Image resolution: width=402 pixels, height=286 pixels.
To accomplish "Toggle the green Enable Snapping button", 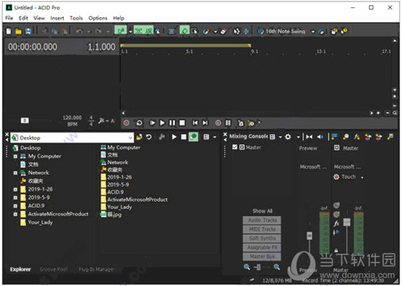I will pyautogui.click(x=121, y=31).
